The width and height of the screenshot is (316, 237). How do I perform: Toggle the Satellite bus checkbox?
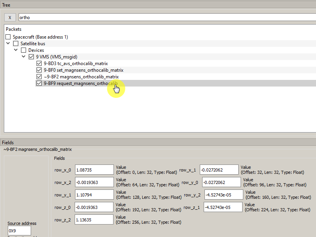(16, 44)
